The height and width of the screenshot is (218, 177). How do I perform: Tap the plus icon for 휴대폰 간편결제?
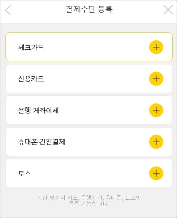[156, 142]
